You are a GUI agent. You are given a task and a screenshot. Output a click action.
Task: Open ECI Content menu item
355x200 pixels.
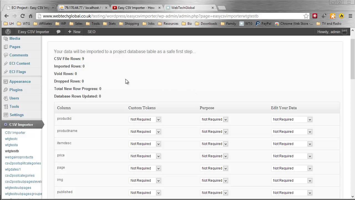20,63
